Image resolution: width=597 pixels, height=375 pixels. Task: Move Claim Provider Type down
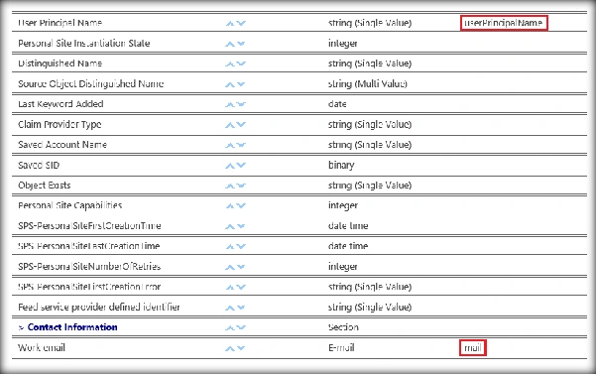click(241, 125)
